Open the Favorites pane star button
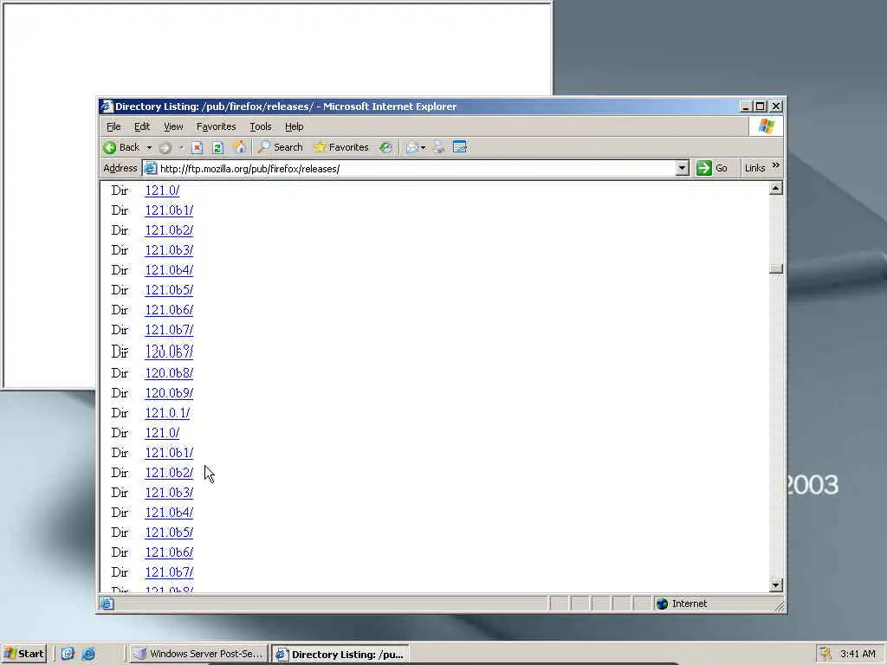 pyautogui.click(x=341, y=147)
